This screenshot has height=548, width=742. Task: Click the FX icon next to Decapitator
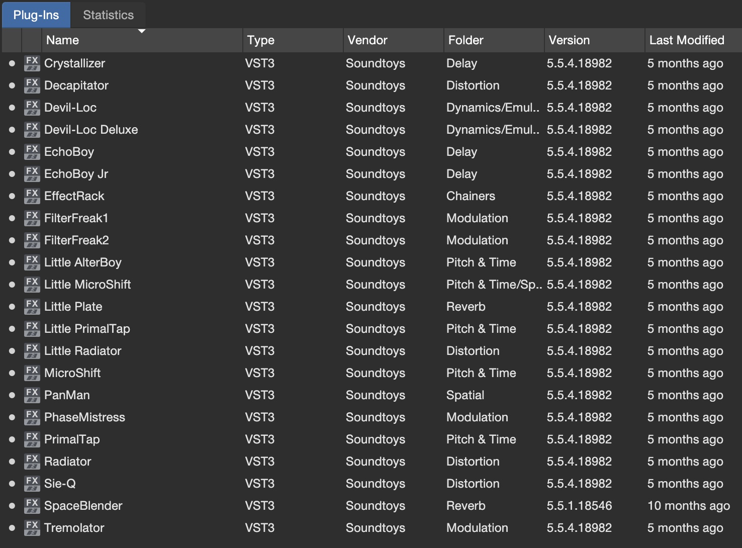(32, 85)
